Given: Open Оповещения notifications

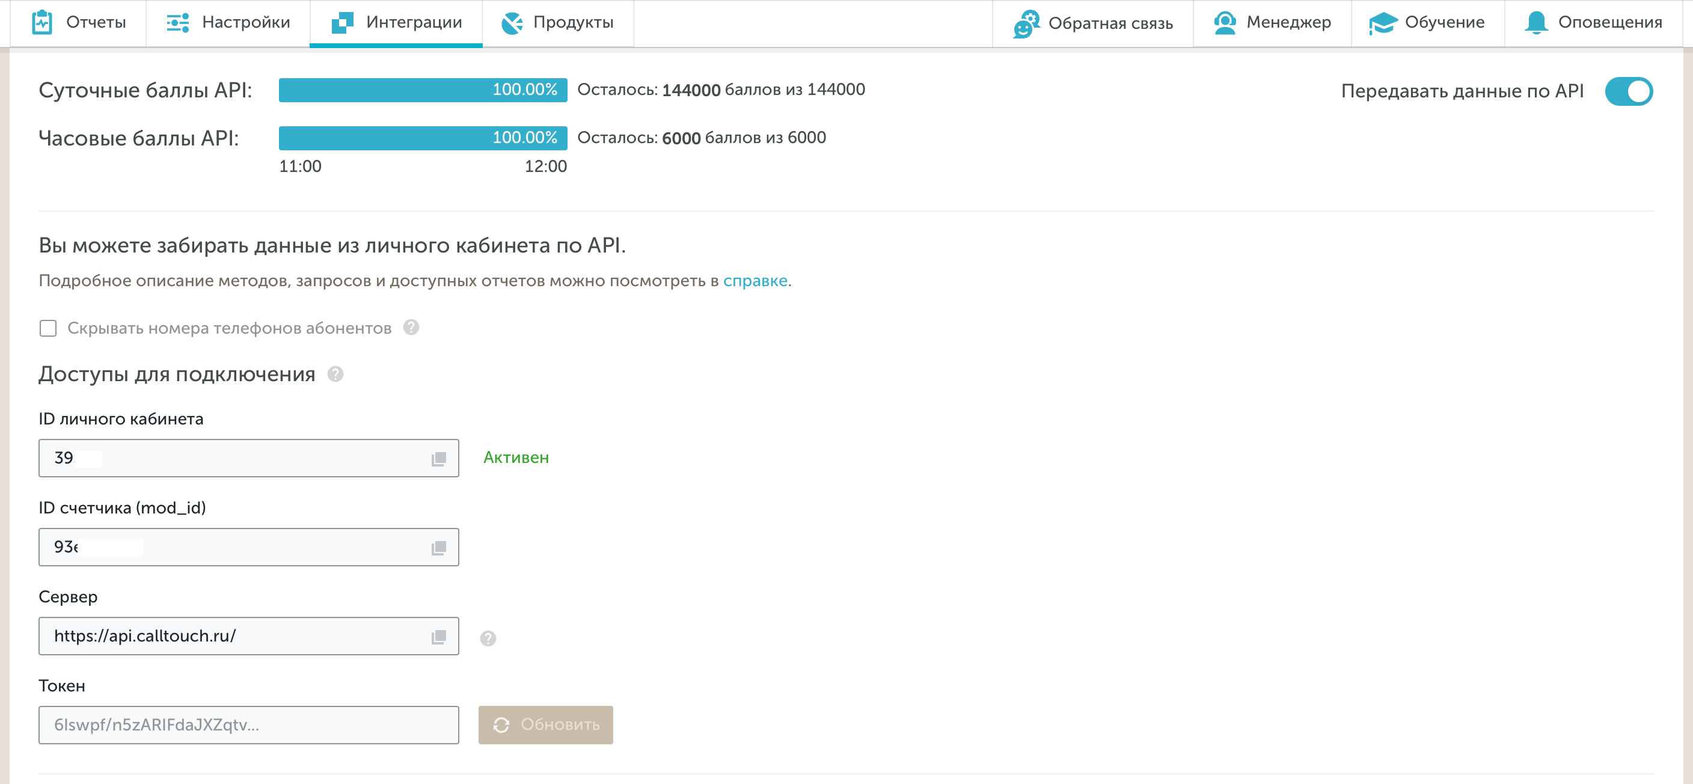Looking at the screenshot, I should click(x=1593, y=23).
